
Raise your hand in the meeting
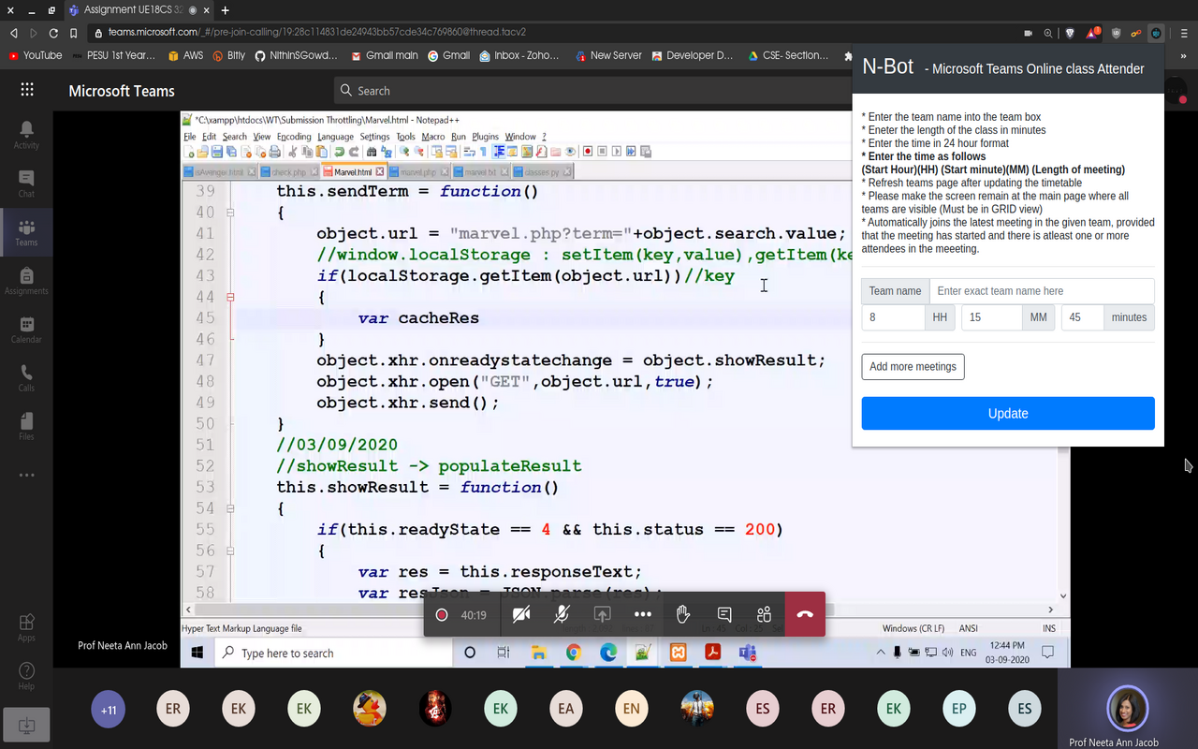click(683, 614)
